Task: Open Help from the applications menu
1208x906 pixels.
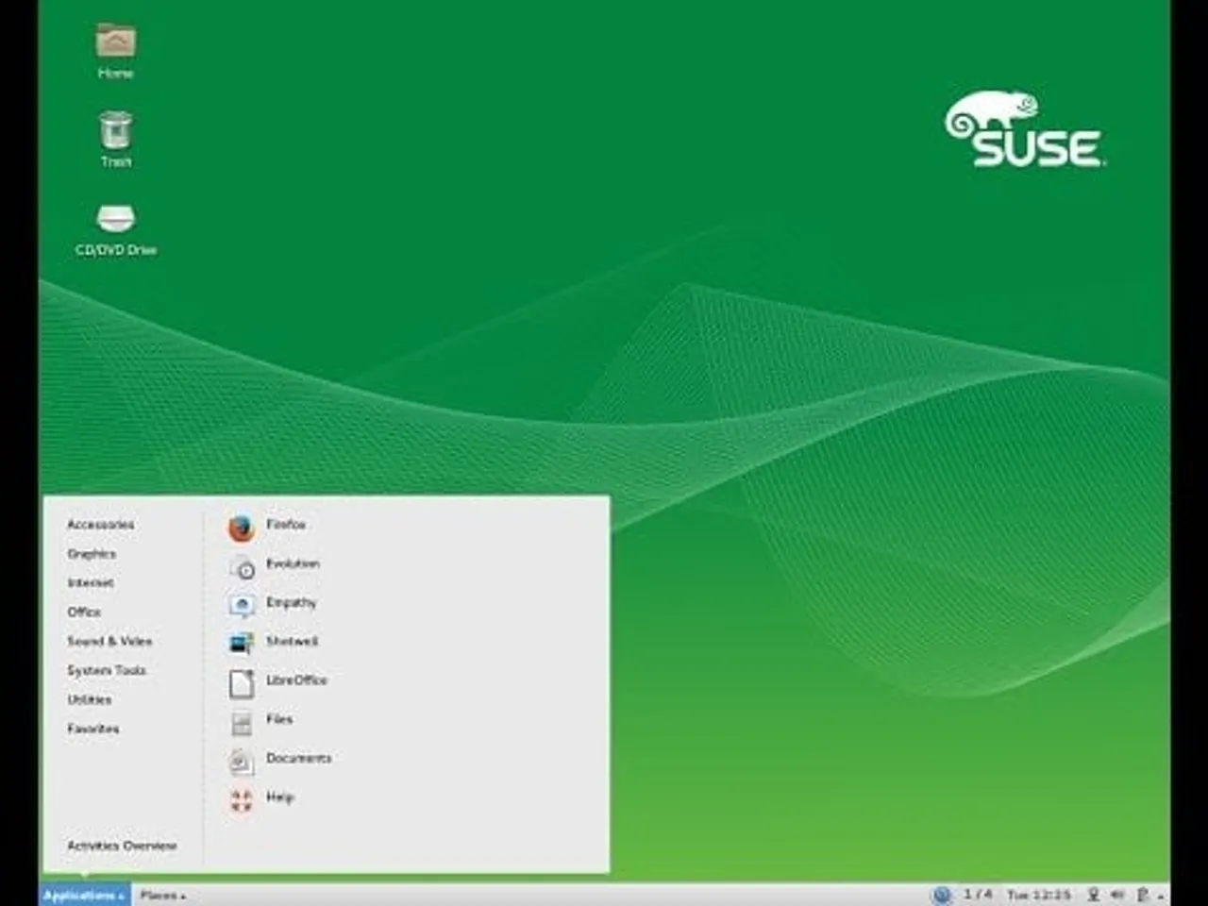Action: [x=260, y=799]
